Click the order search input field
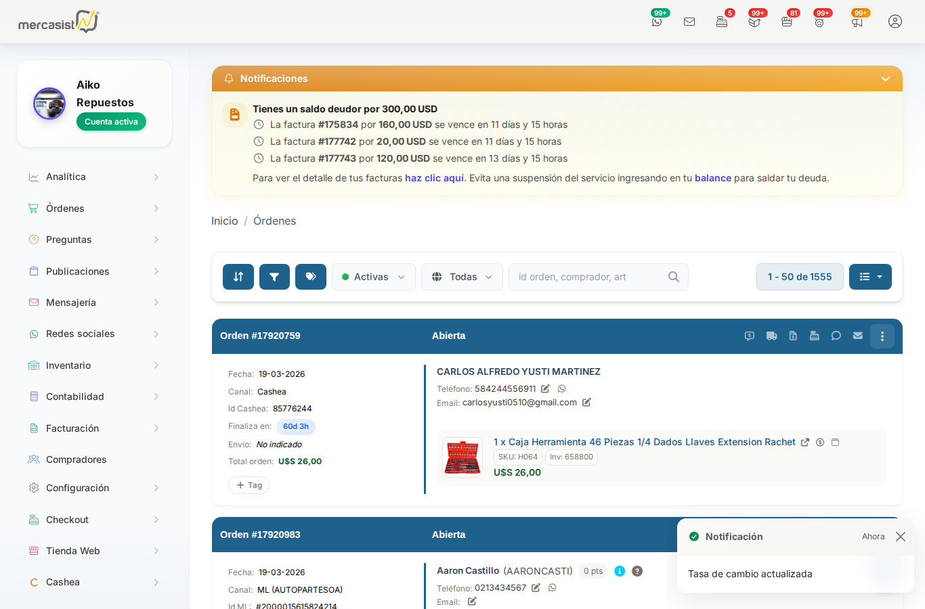 (x=589, y=277)
